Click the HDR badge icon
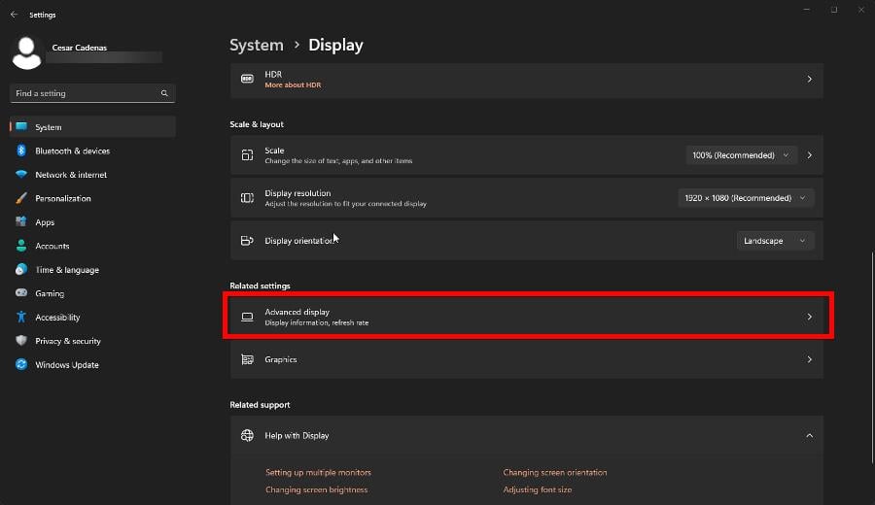The width and height of the screenshot is (875, 505). 247,79
